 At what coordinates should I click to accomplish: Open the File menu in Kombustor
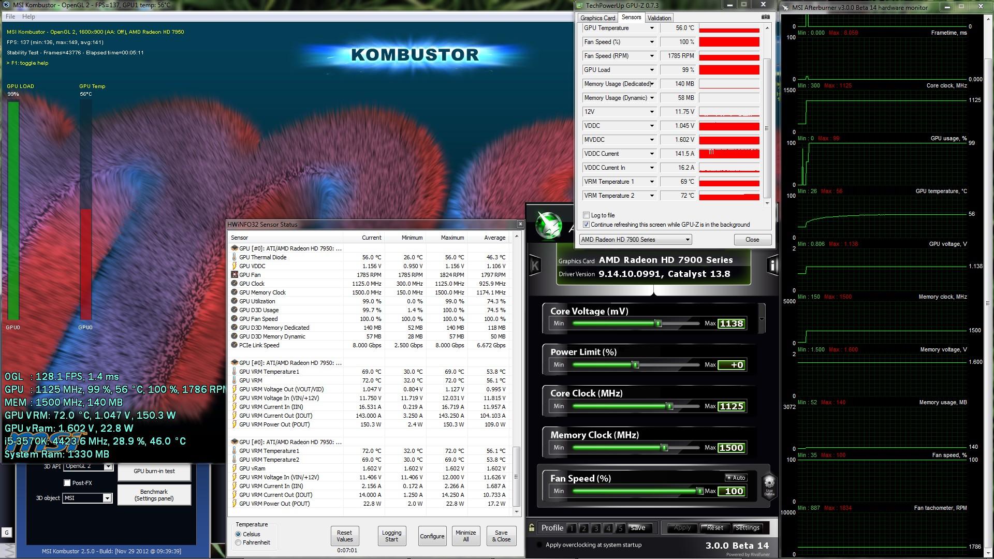(10, 17)
